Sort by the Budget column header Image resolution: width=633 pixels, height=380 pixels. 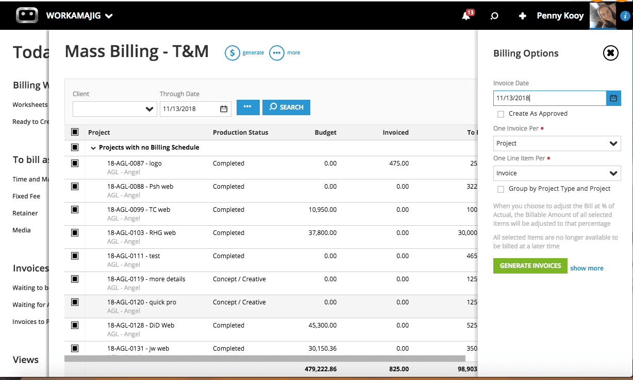(x=326, y=133)
